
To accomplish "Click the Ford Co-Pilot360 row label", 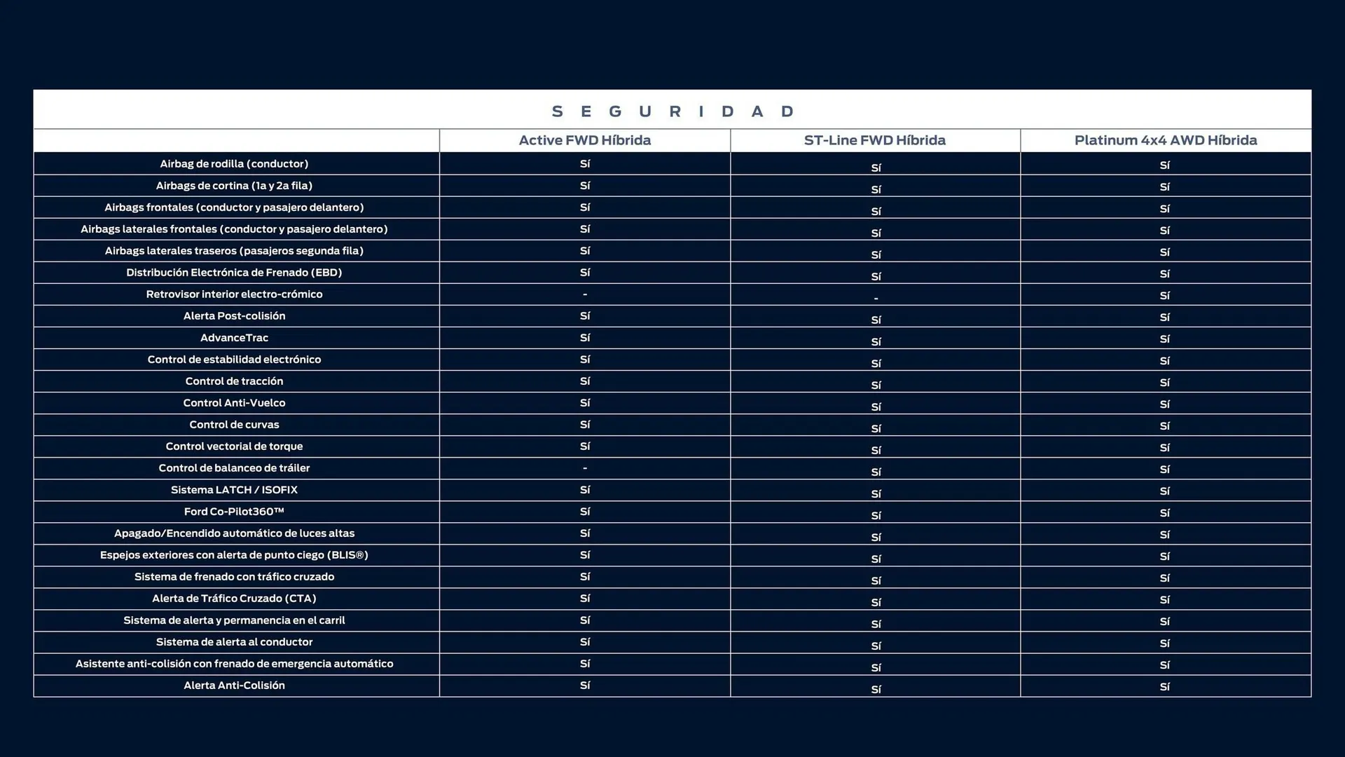I will point(235,511).
